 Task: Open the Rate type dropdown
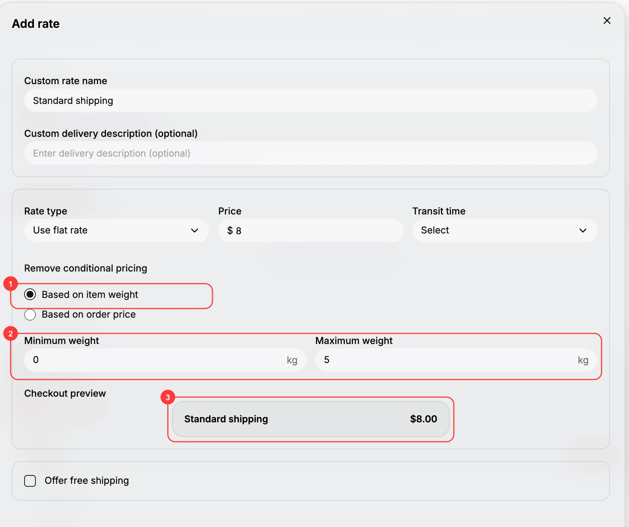[116, 231]
